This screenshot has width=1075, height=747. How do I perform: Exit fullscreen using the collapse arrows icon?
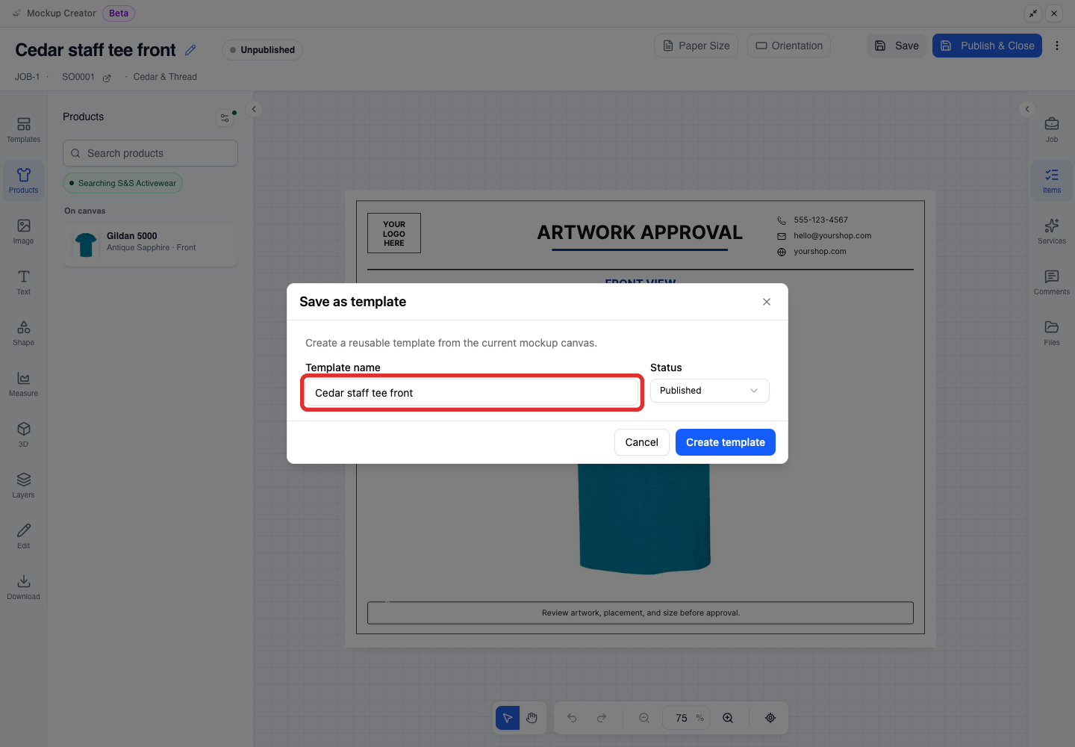[1033, 13]
